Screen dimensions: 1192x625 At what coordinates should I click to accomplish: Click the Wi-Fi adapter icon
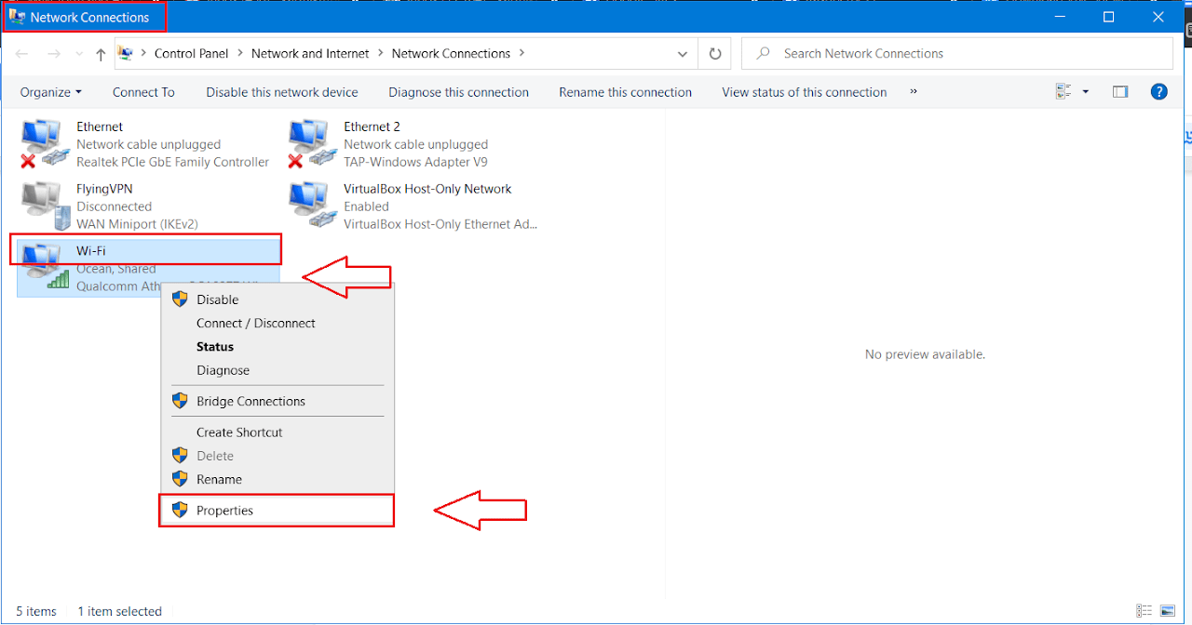(x=46, y=268)
